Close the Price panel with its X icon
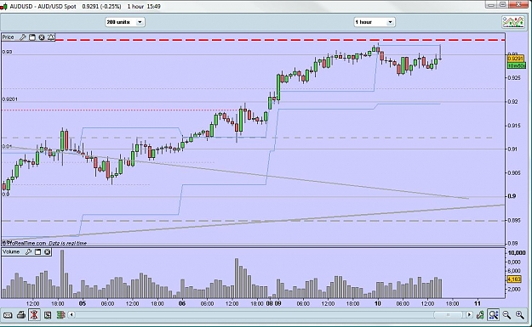The image size is (532, 327). click(x=42, y=37)
